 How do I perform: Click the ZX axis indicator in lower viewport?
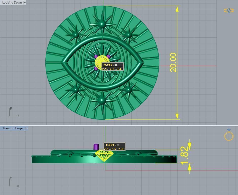click(14, 182)
